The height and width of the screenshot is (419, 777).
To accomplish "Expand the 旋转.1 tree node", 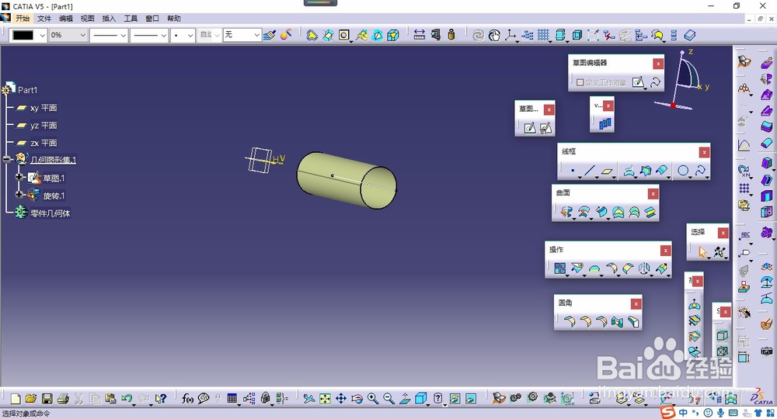I will pyautogui.click(x=19, y=195).
